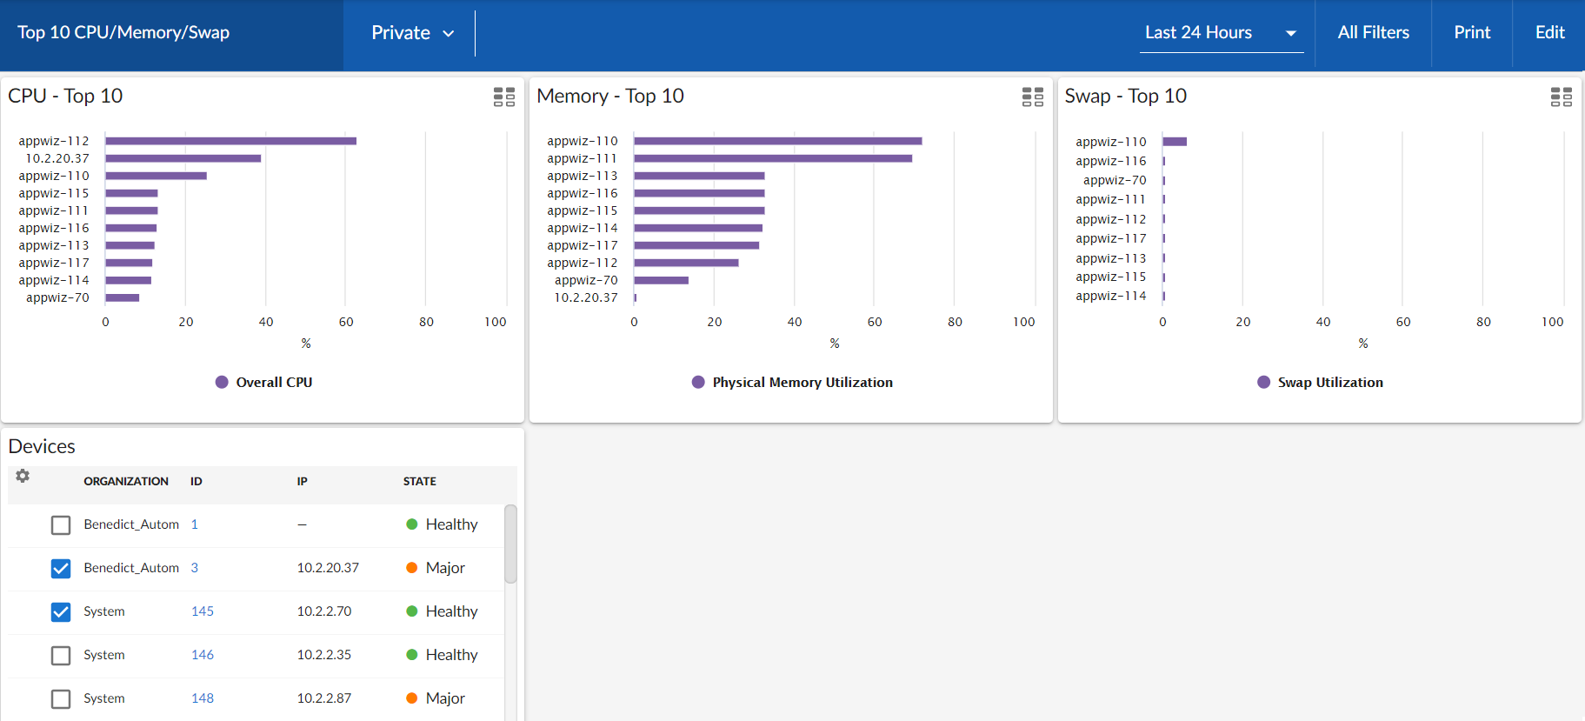Toggle the Overall CPU legend swatch
Image resolution: width=1585 pixels, height=721 pixels.
pyautogui.click(x=222, y=382)
